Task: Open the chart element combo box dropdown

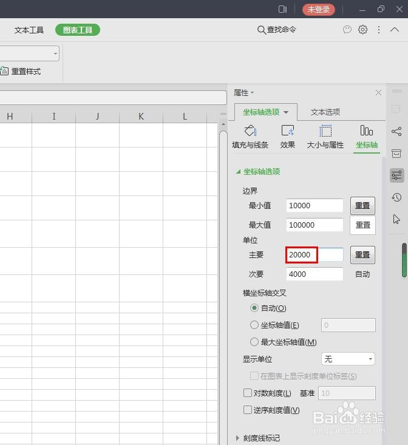Action: tap(55, 53)
